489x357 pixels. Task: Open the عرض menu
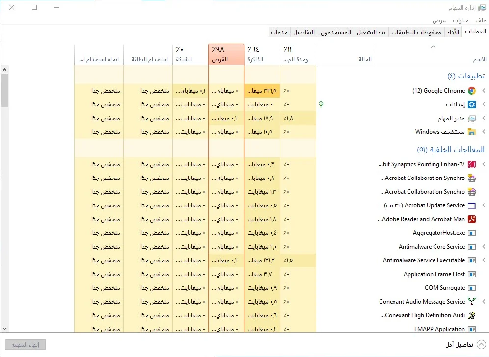coord(439,20)
